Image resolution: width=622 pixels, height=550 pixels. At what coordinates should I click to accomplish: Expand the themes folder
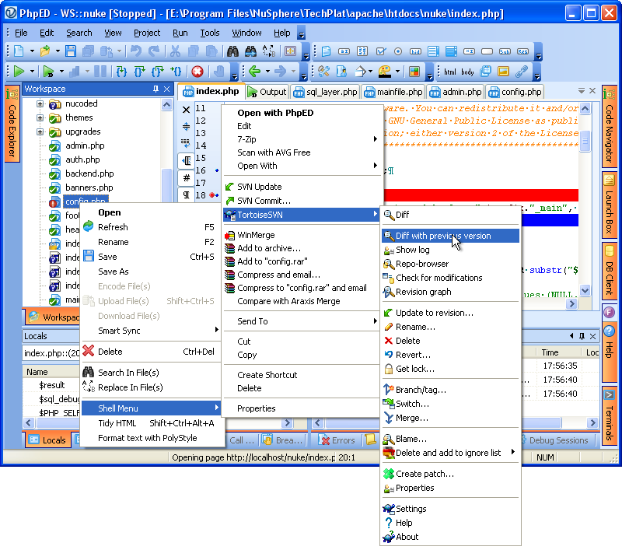click(x=40, y=118)
